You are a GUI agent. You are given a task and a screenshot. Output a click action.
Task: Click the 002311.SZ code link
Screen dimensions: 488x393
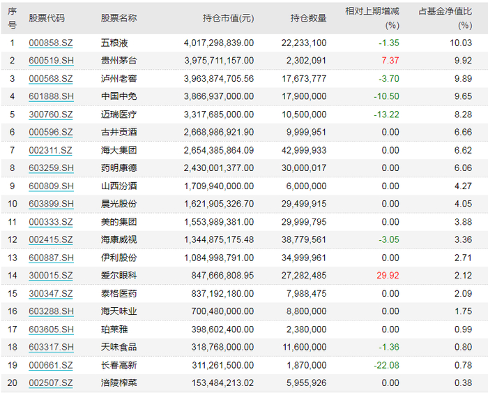[x=50, y=150]
